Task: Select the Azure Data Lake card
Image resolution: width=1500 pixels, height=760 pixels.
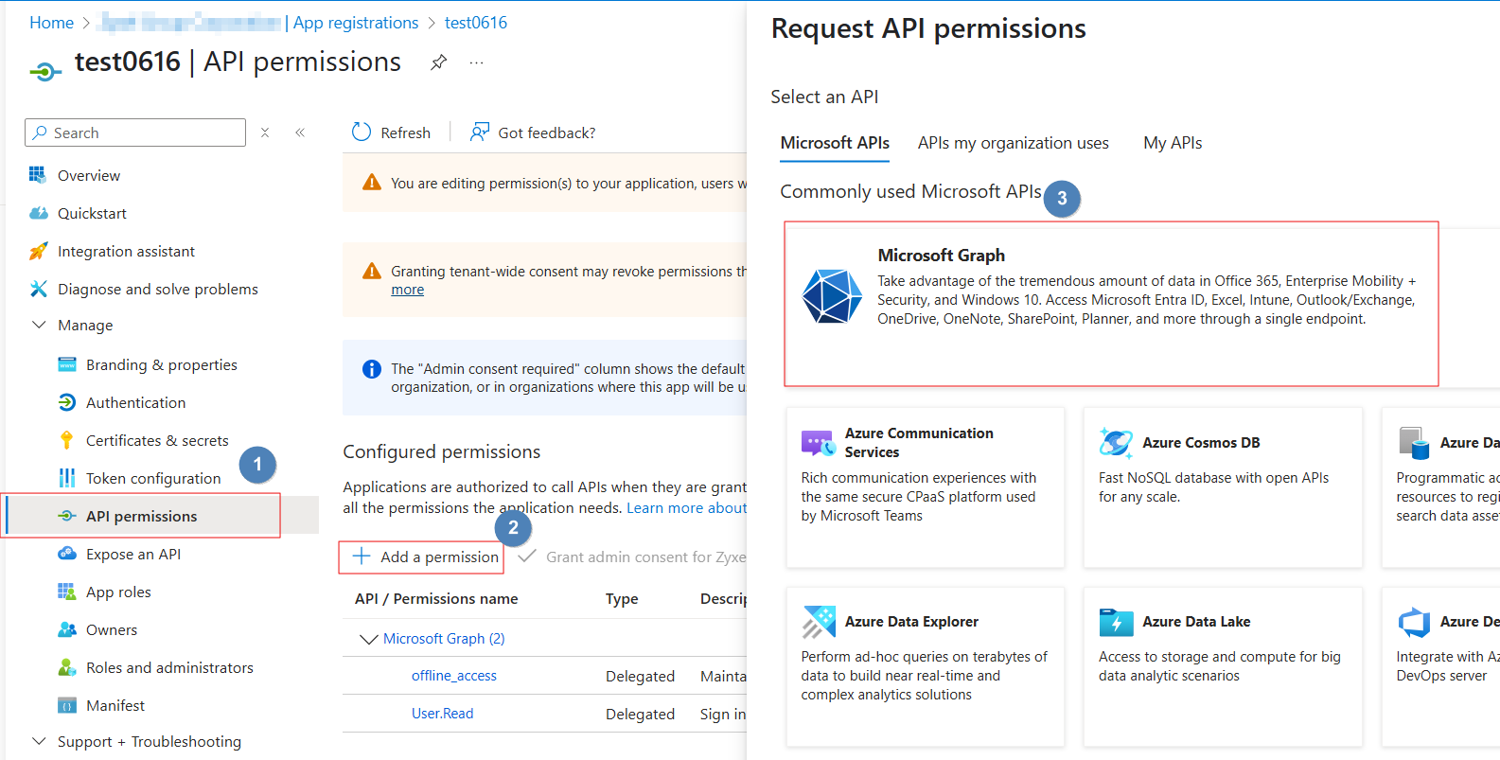Action: tap(1223, 667)
